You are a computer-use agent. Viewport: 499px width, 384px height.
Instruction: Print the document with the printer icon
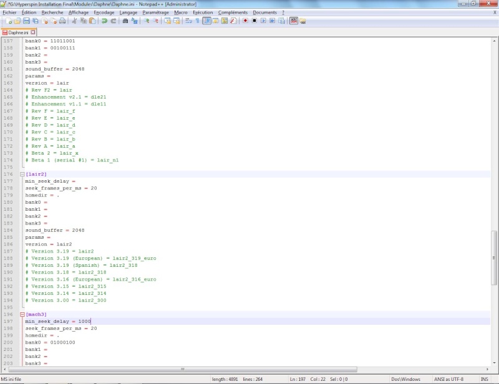click(62, 21)
